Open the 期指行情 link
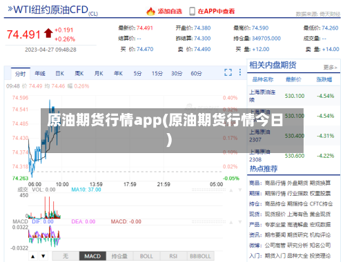 click(x=275, y=194)
